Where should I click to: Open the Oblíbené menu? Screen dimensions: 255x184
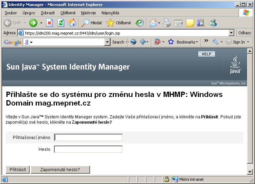coord(68,13)
